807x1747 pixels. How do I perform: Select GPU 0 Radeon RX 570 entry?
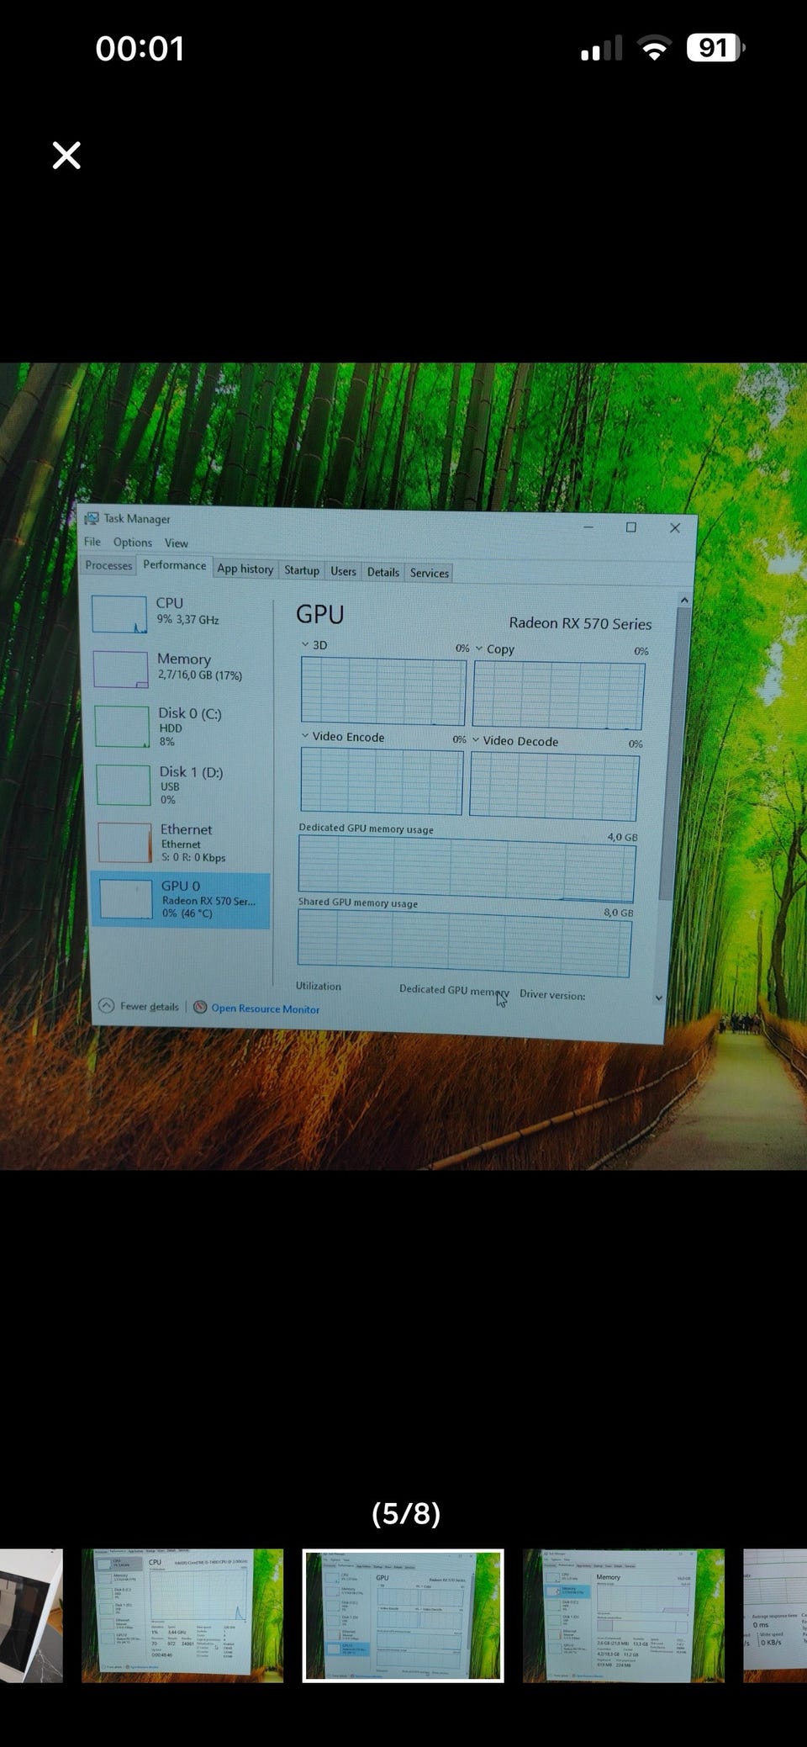tap(181, 900)
